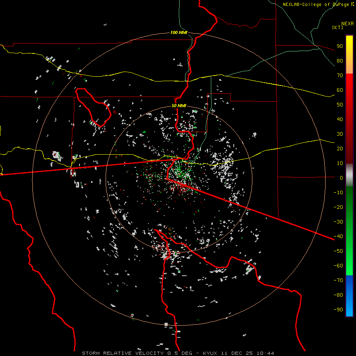Click the -50 value on velocity scale
This screenshot has width=356, height=356.
pyautogui.click(x=338, y=251)
